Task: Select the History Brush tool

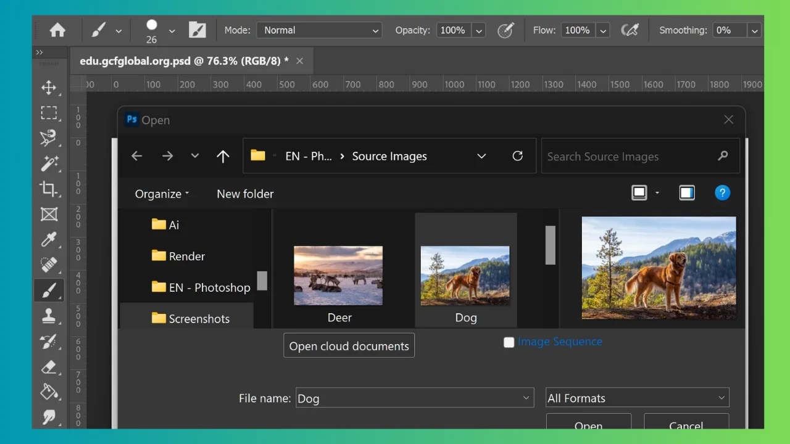Action: pos(49,341)
